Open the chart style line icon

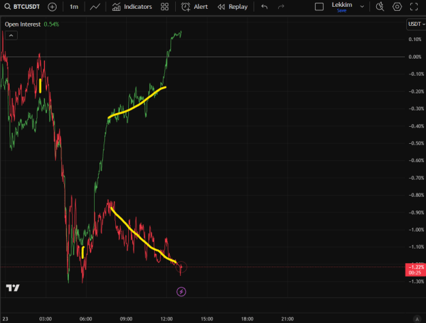(x=95, y=7)
